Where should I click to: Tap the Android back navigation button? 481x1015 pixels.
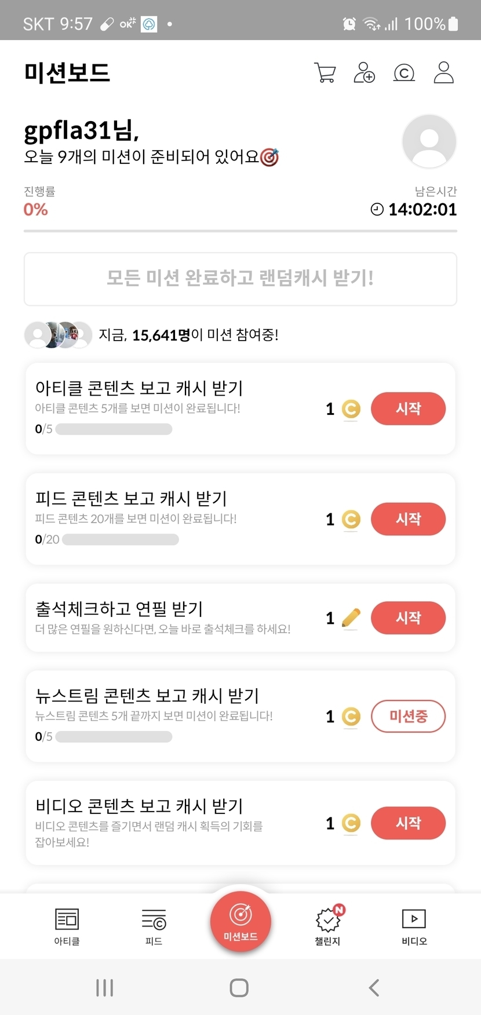(x=374, y=988)
